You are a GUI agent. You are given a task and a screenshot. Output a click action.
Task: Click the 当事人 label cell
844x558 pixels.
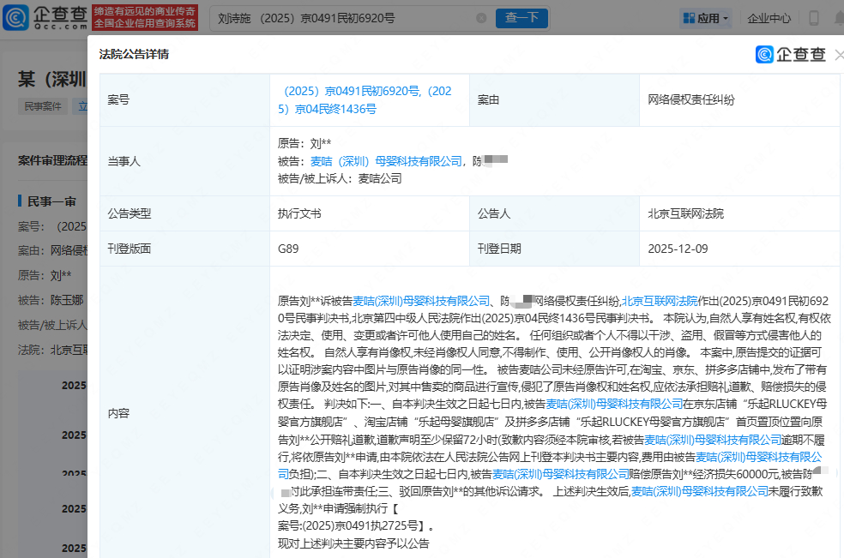[184, 161]
